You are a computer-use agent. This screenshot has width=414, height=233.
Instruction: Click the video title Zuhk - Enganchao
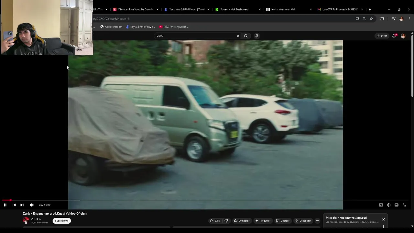55,214
